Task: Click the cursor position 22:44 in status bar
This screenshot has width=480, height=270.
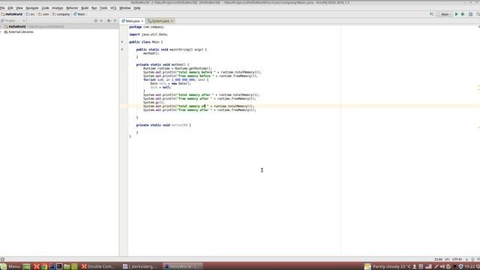Action: [438, 259]
